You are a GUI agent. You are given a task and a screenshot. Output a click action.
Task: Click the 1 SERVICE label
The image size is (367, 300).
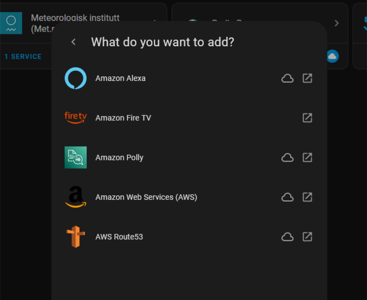(x=23, y=56)
